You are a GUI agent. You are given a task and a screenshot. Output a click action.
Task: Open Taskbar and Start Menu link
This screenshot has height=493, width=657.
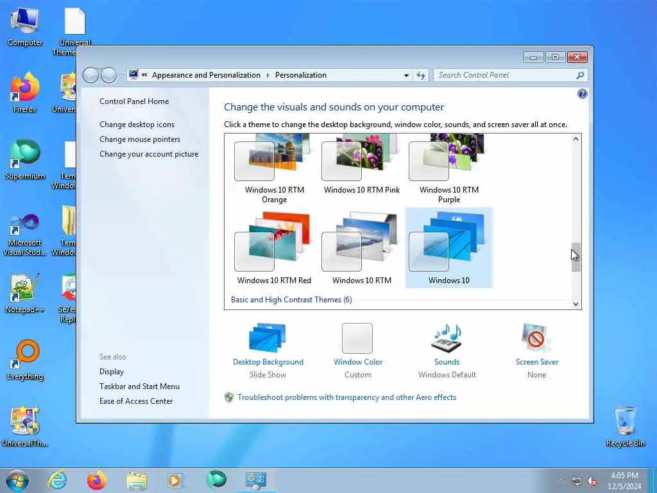(x=139, y=386)
